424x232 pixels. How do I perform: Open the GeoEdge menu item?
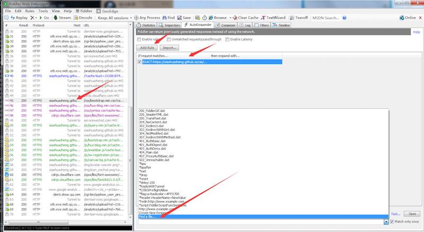[108, 11]
